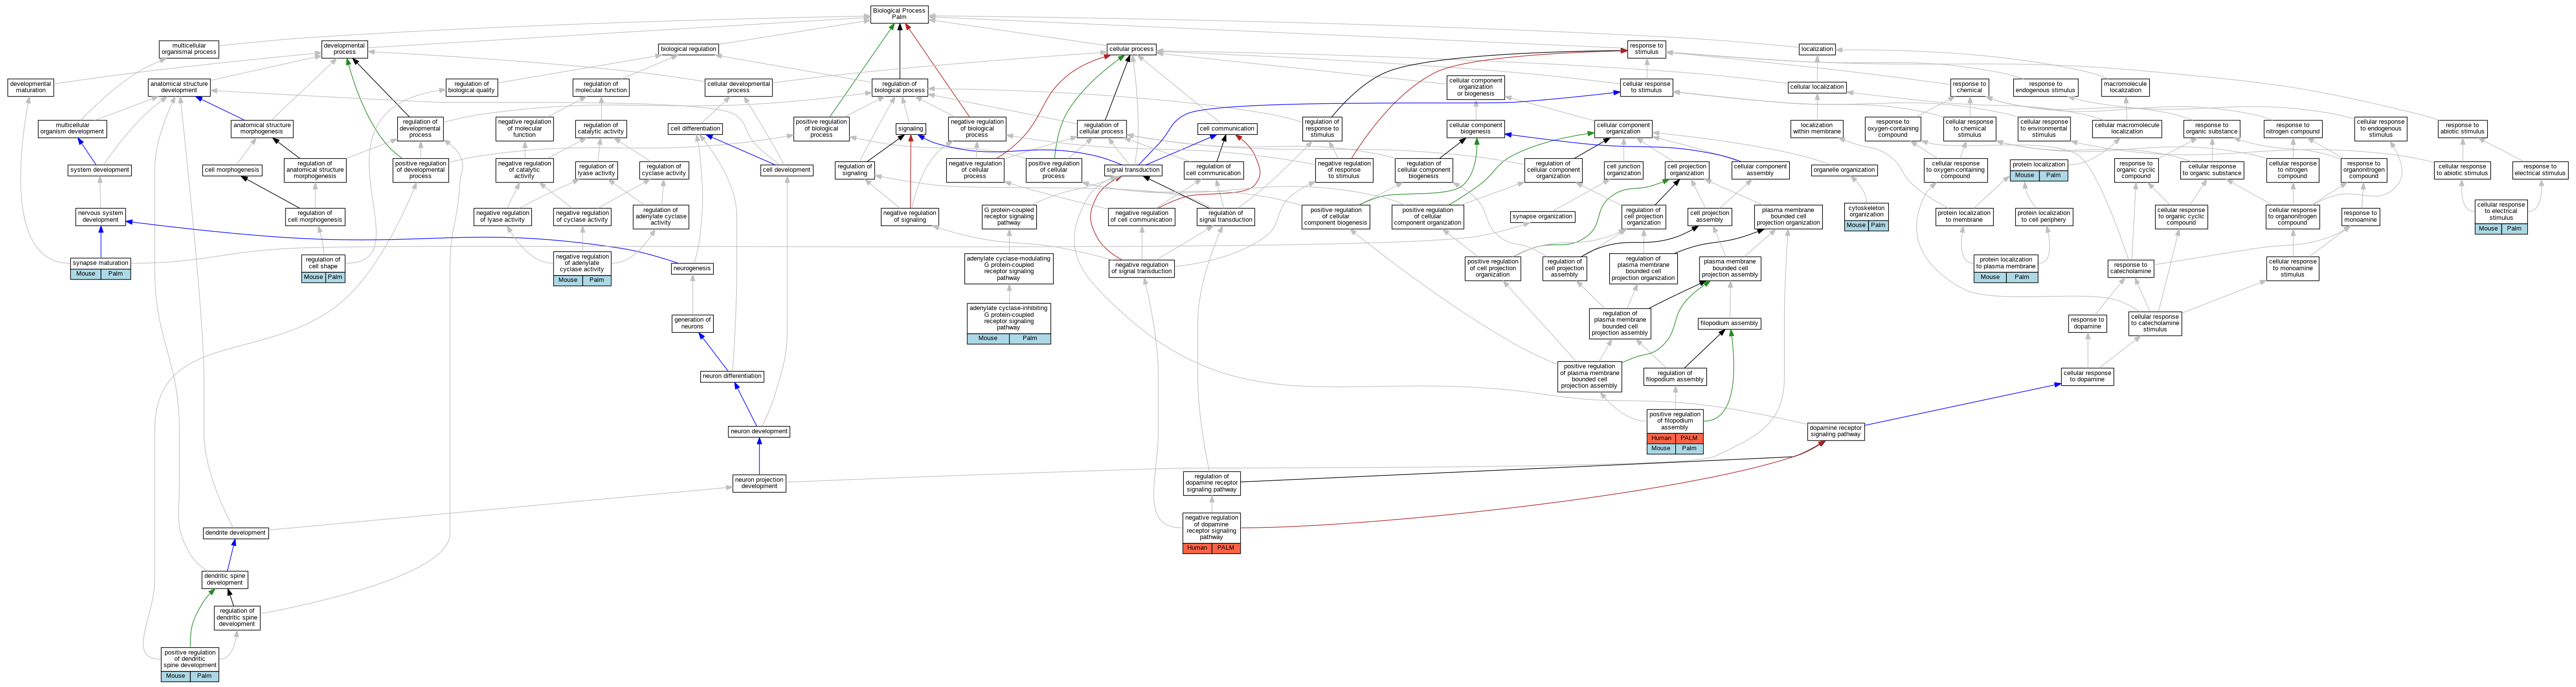Click the 'dendrite development' node
Viewport: 2576px width, 687px height.
[x=235, y=533]
